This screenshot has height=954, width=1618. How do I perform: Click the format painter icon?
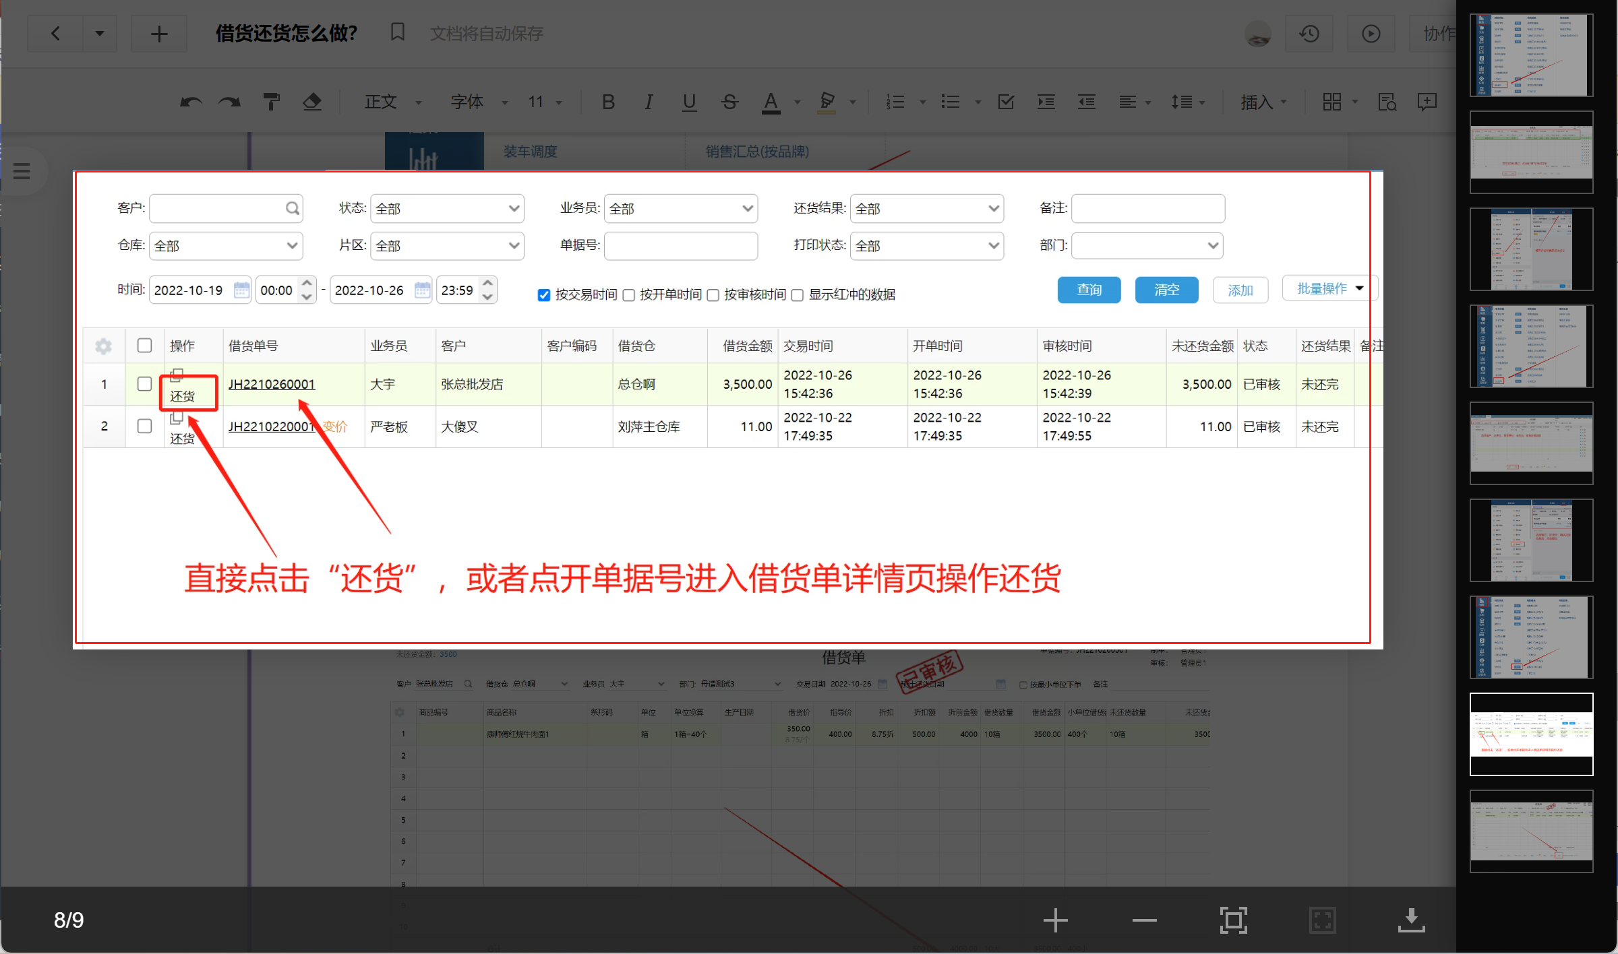(271, 102)
